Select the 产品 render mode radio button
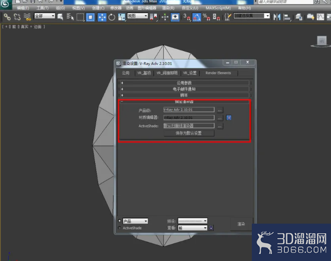 tap(119, 220)
